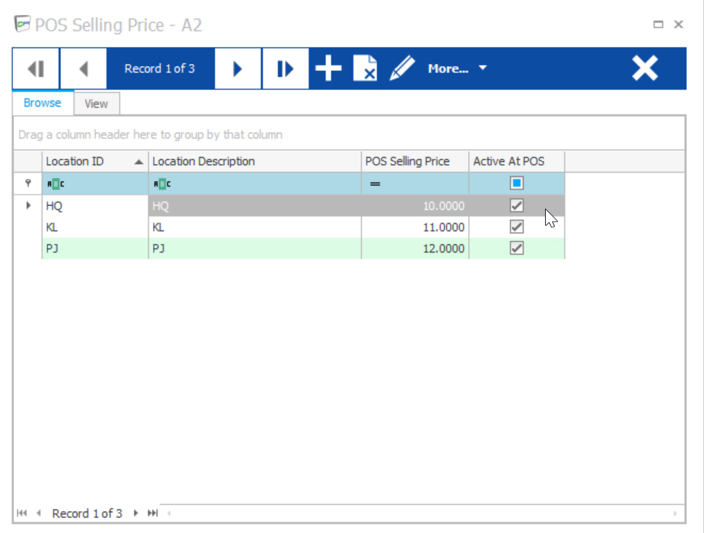
Task: Go to last record in bottom navigator
Action: [x=153, y=513]
